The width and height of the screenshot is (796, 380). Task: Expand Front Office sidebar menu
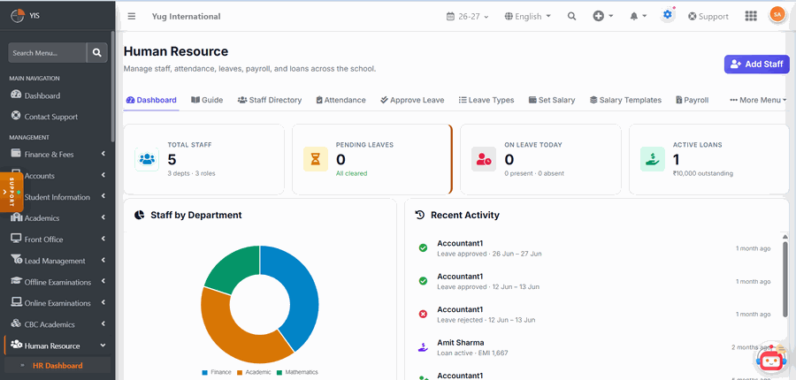coord(57,239)
